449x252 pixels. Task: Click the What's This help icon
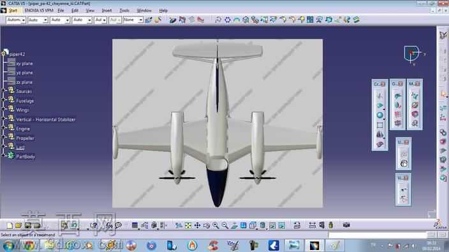94,226
